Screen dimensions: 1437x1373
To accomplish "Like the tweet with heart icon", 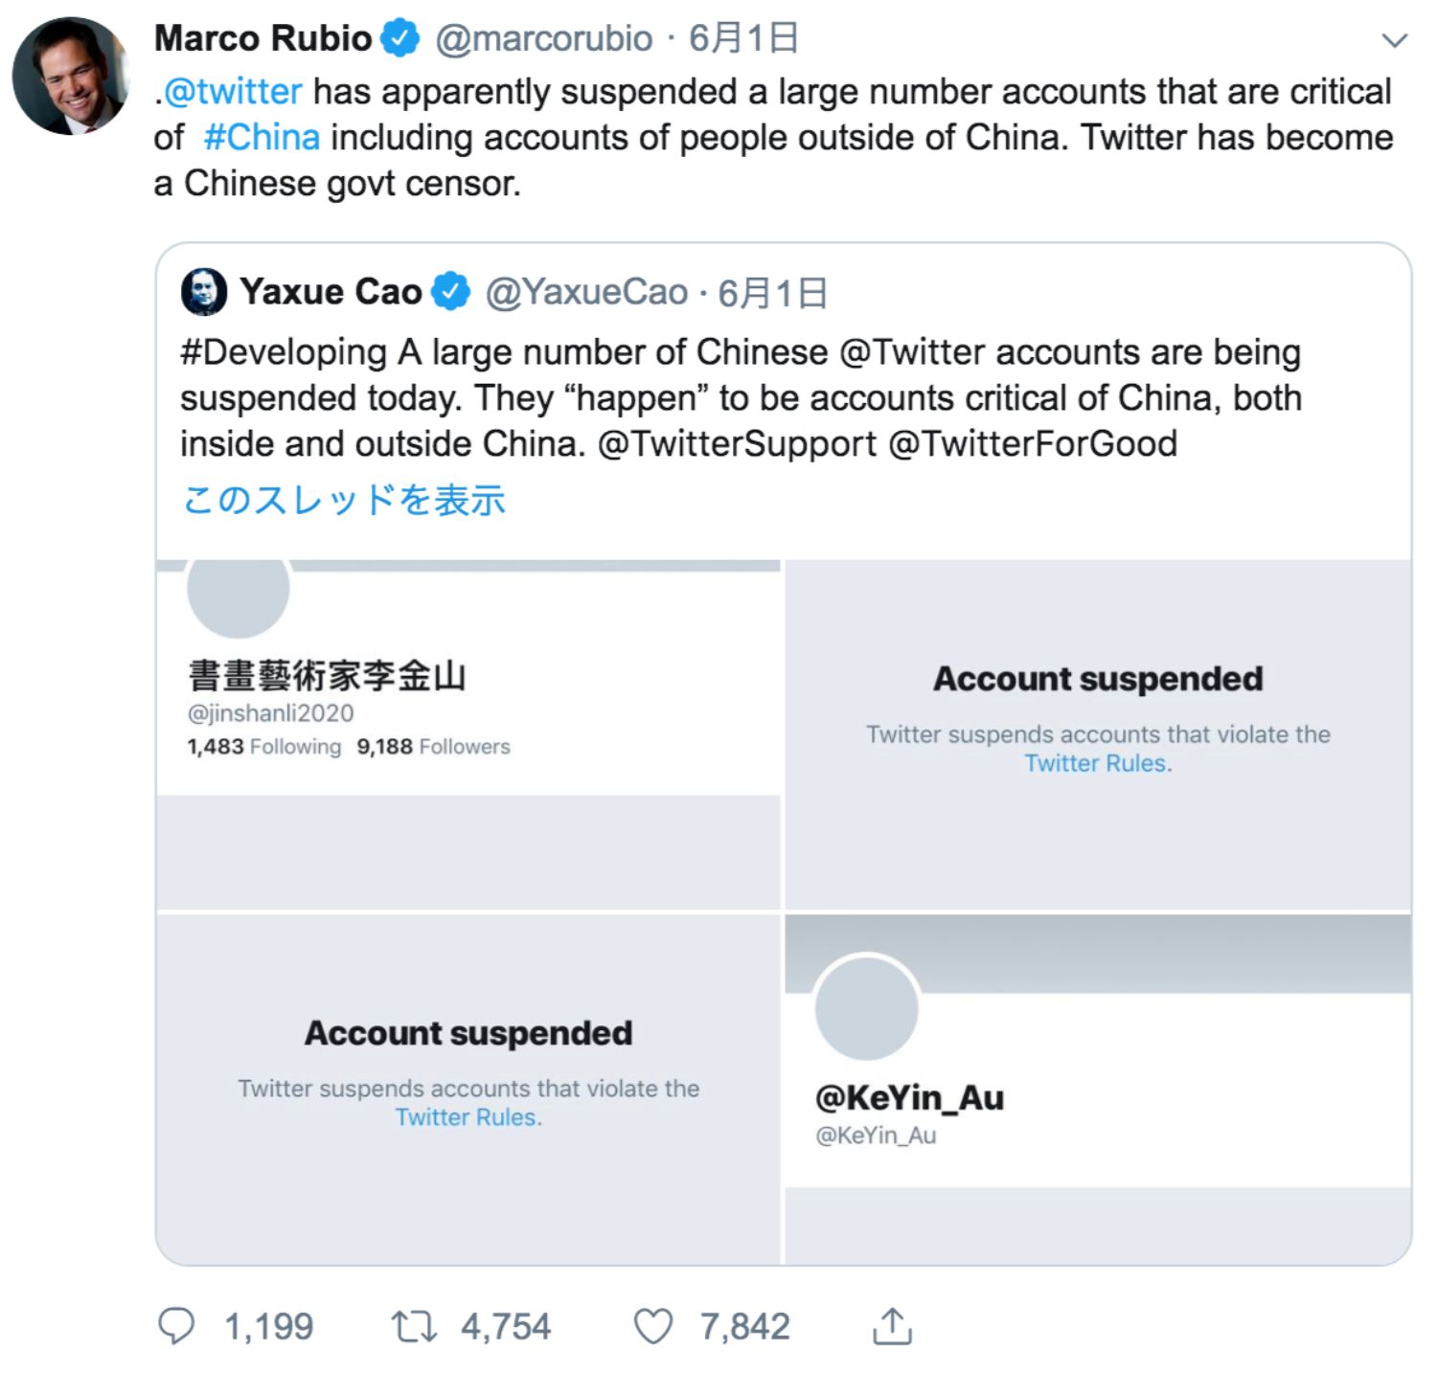I will pos(653,1326).
